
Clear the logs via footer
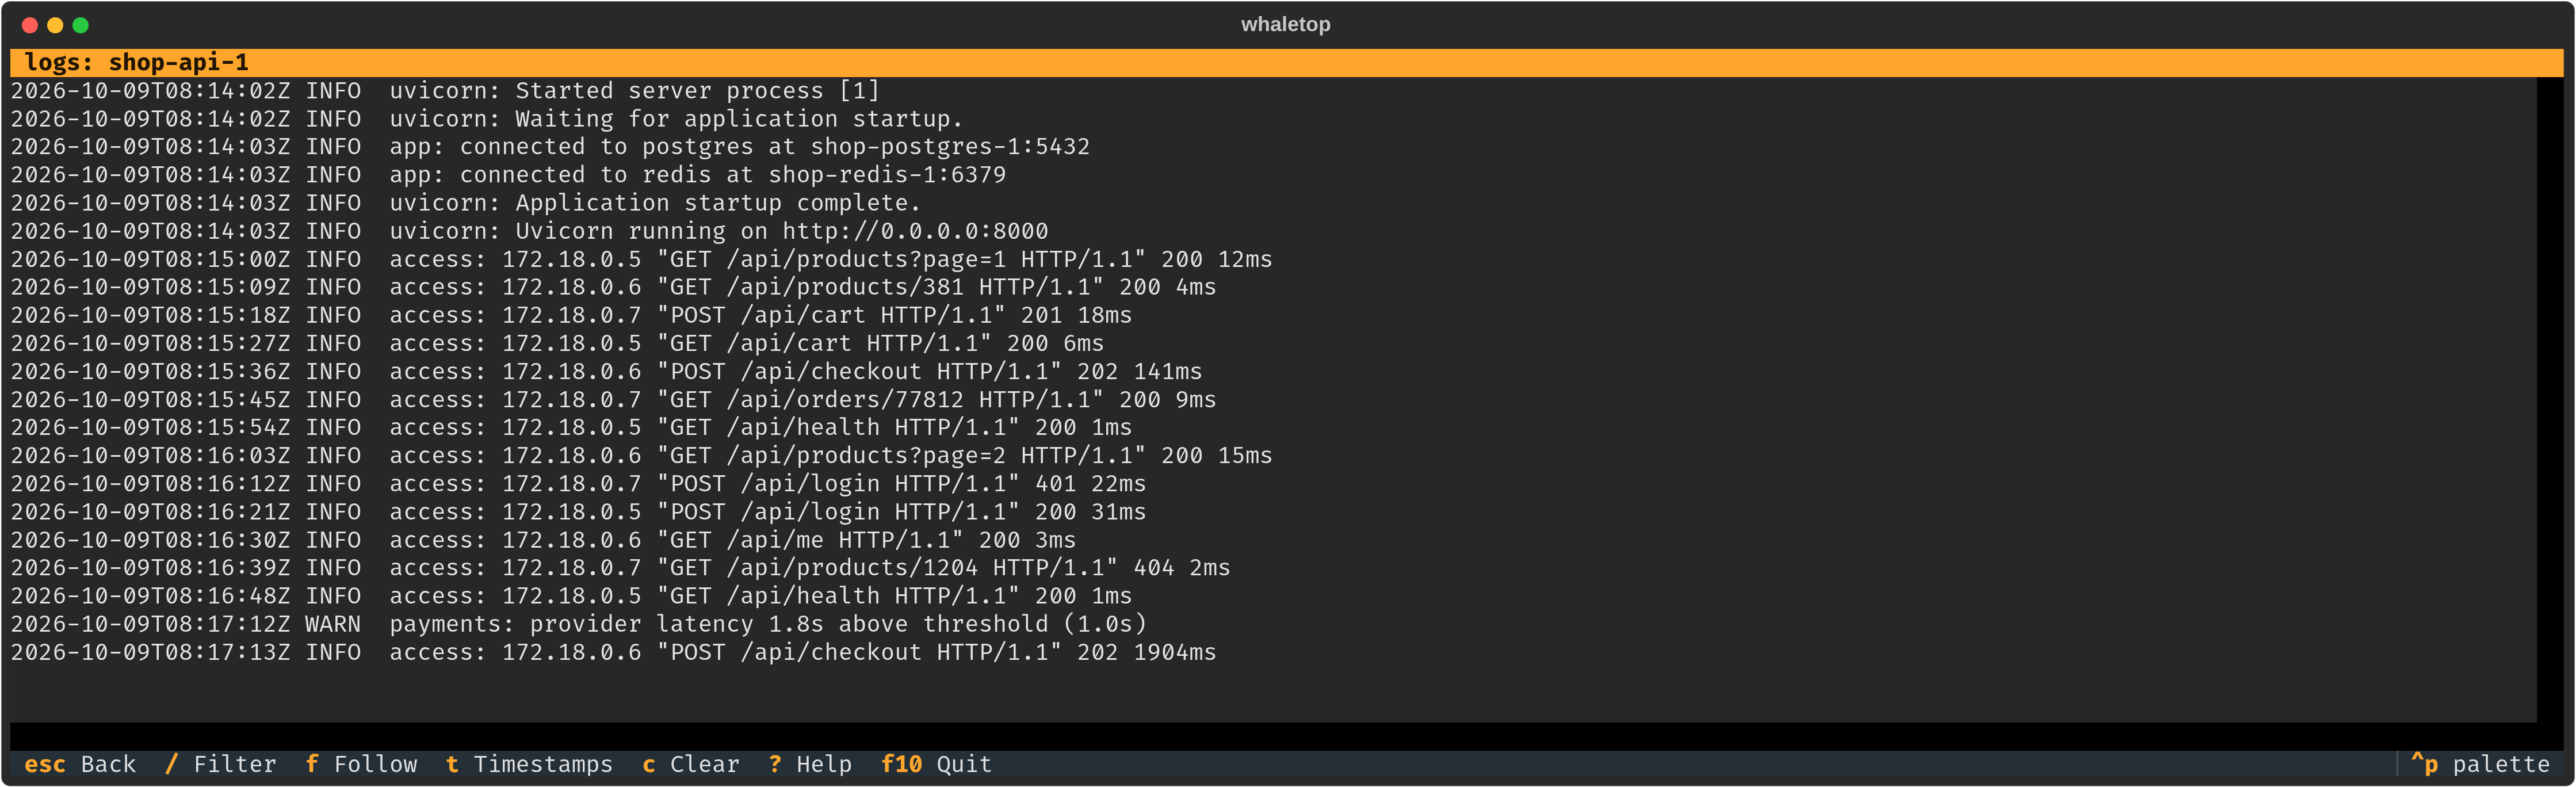pos(691,764)
